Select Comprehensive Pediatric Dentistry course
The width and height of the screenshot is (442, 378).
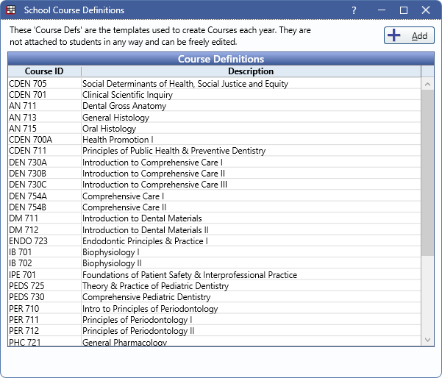(x=146, y=297)
